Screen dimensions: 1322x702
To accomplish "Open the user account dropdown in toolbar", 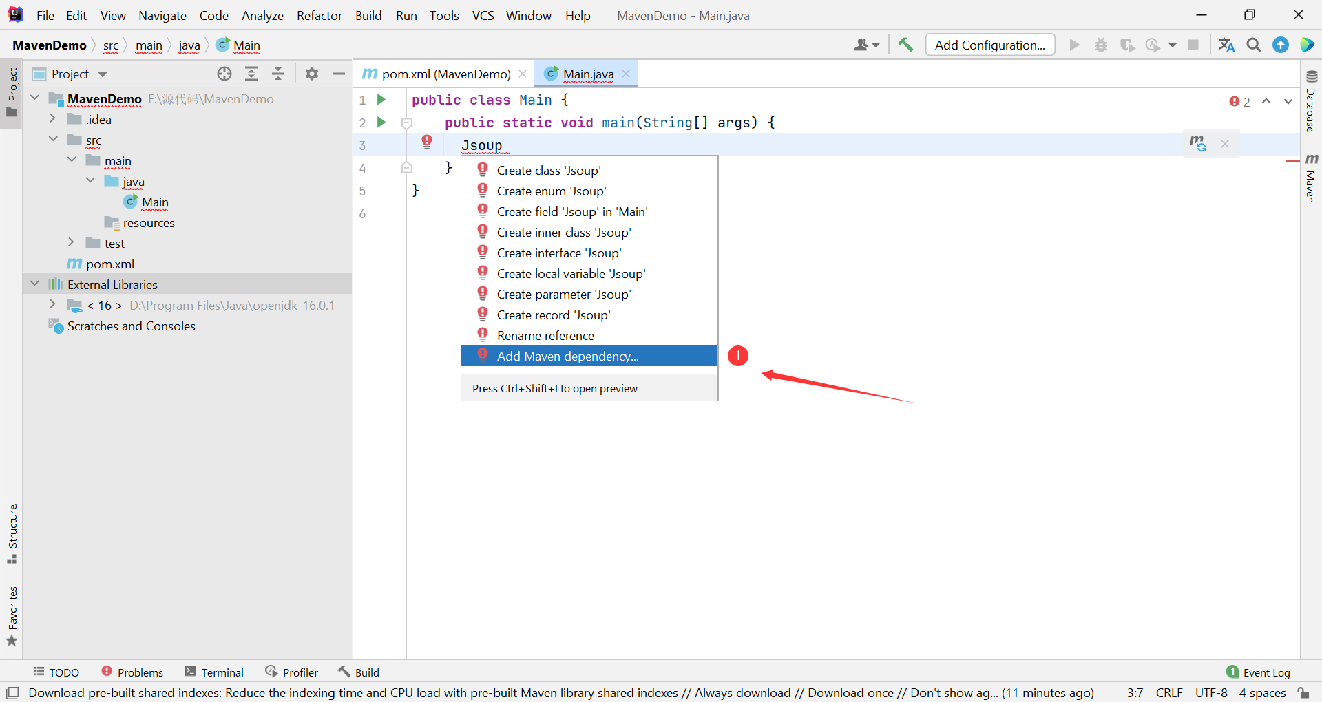I will [866, 45].
